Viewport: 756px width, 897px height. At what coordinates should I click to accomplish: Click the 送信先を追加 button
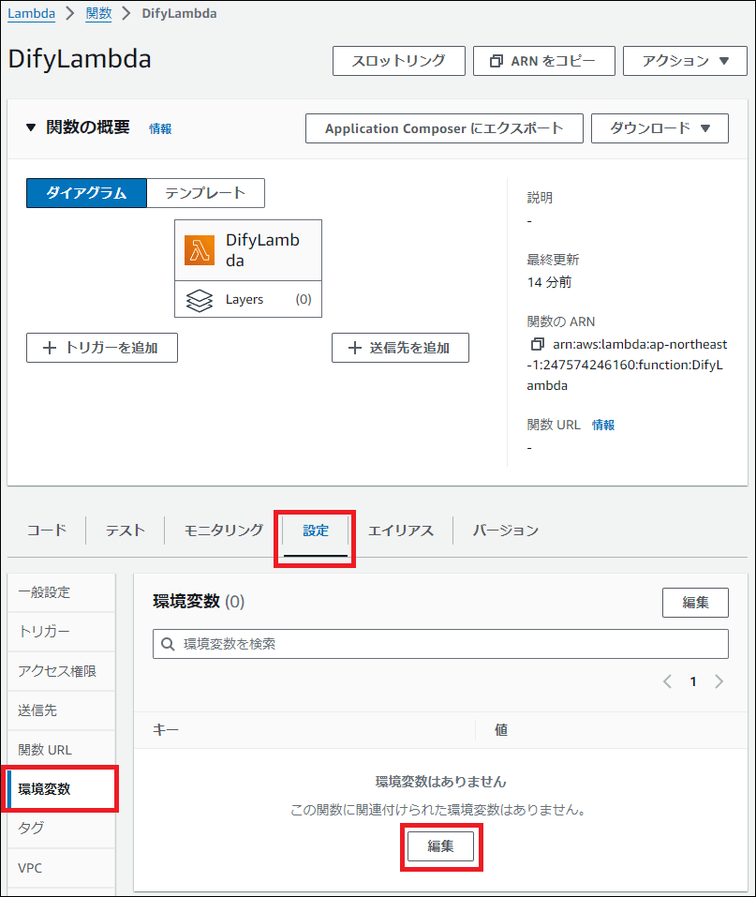point(400,348)
